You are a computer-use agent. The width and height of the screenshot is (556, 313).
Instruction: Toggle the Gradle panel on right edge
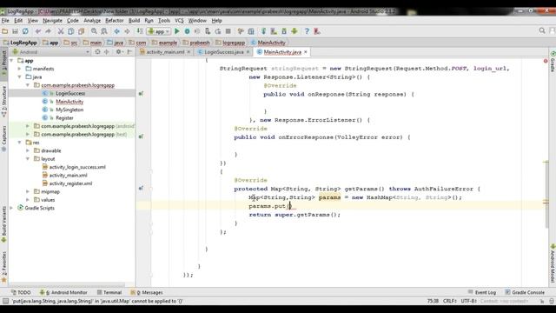(x=553, y=62)
